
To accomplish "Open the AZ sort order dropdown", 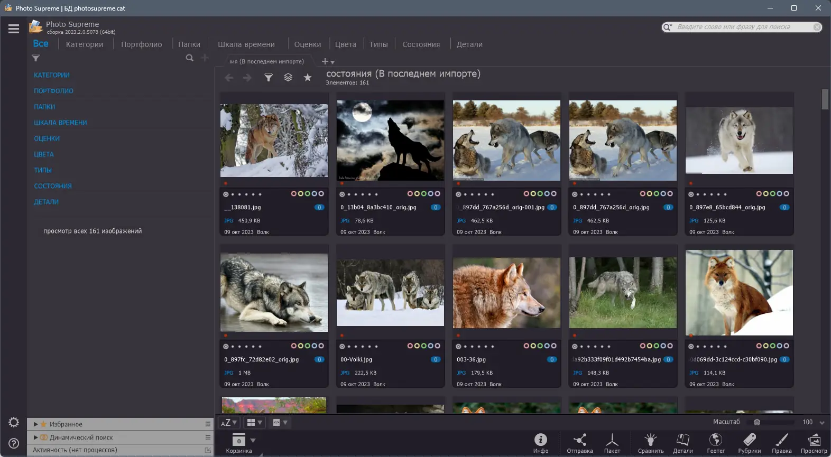I will [x=228, y=423].
